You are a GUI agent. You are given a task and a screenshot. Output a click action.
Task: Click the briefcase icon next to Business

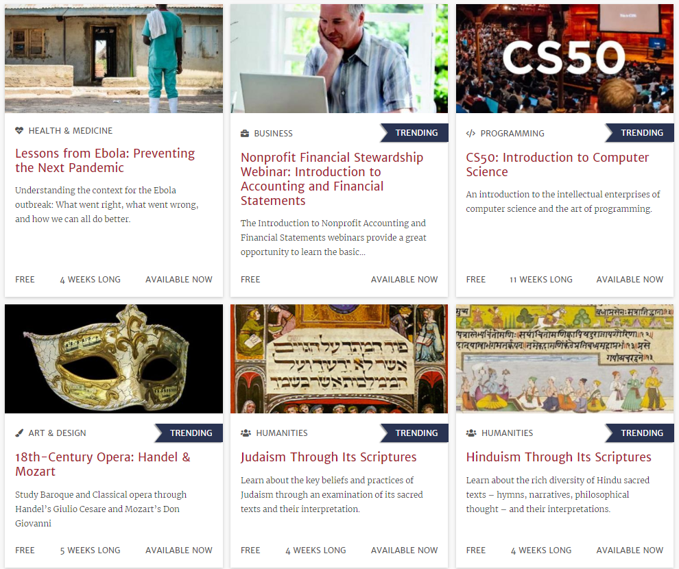pos(245,133)
